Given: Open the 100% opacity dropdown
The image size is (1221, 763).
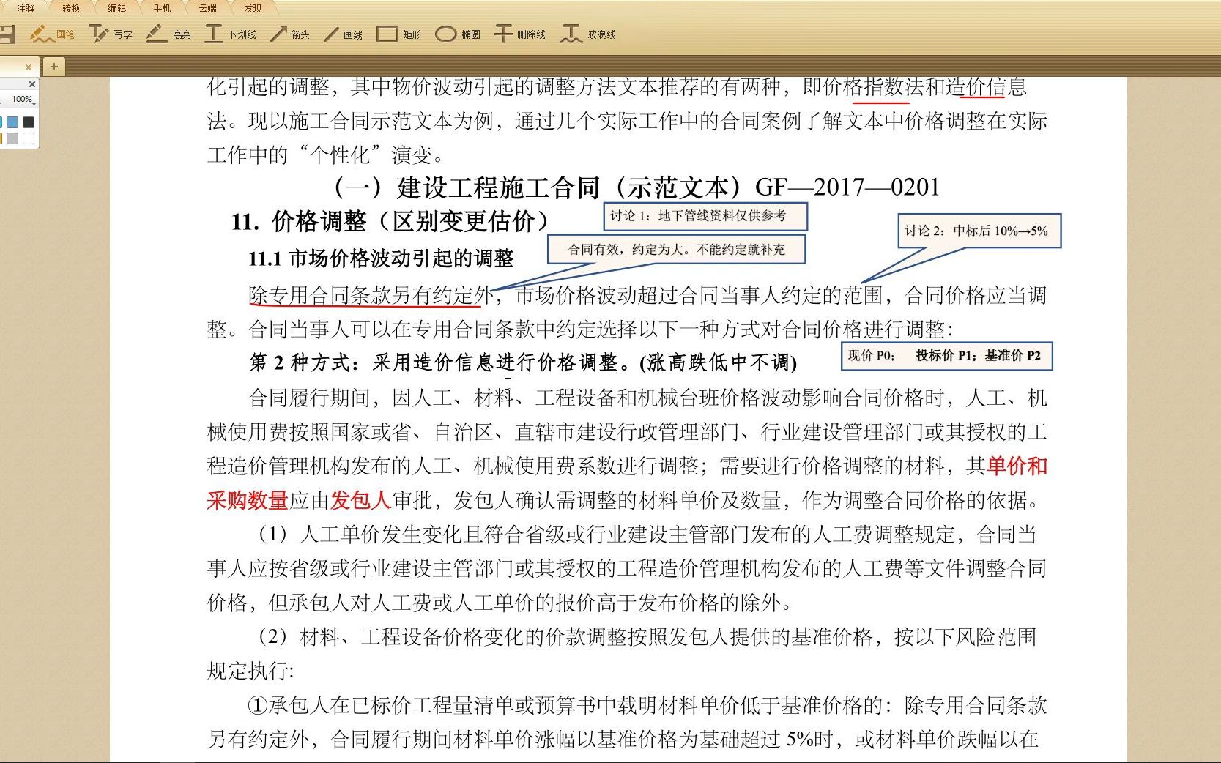Looking at the screenshot, I should (x=23, y=99).
